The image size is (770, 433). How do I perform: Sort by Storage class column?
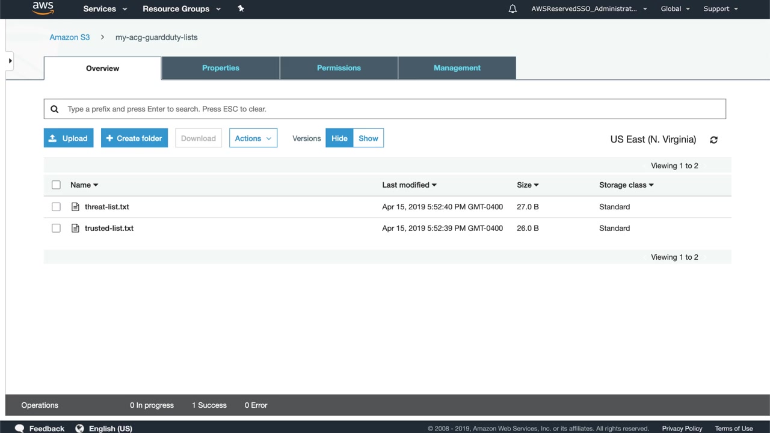(x=626, y=185)
